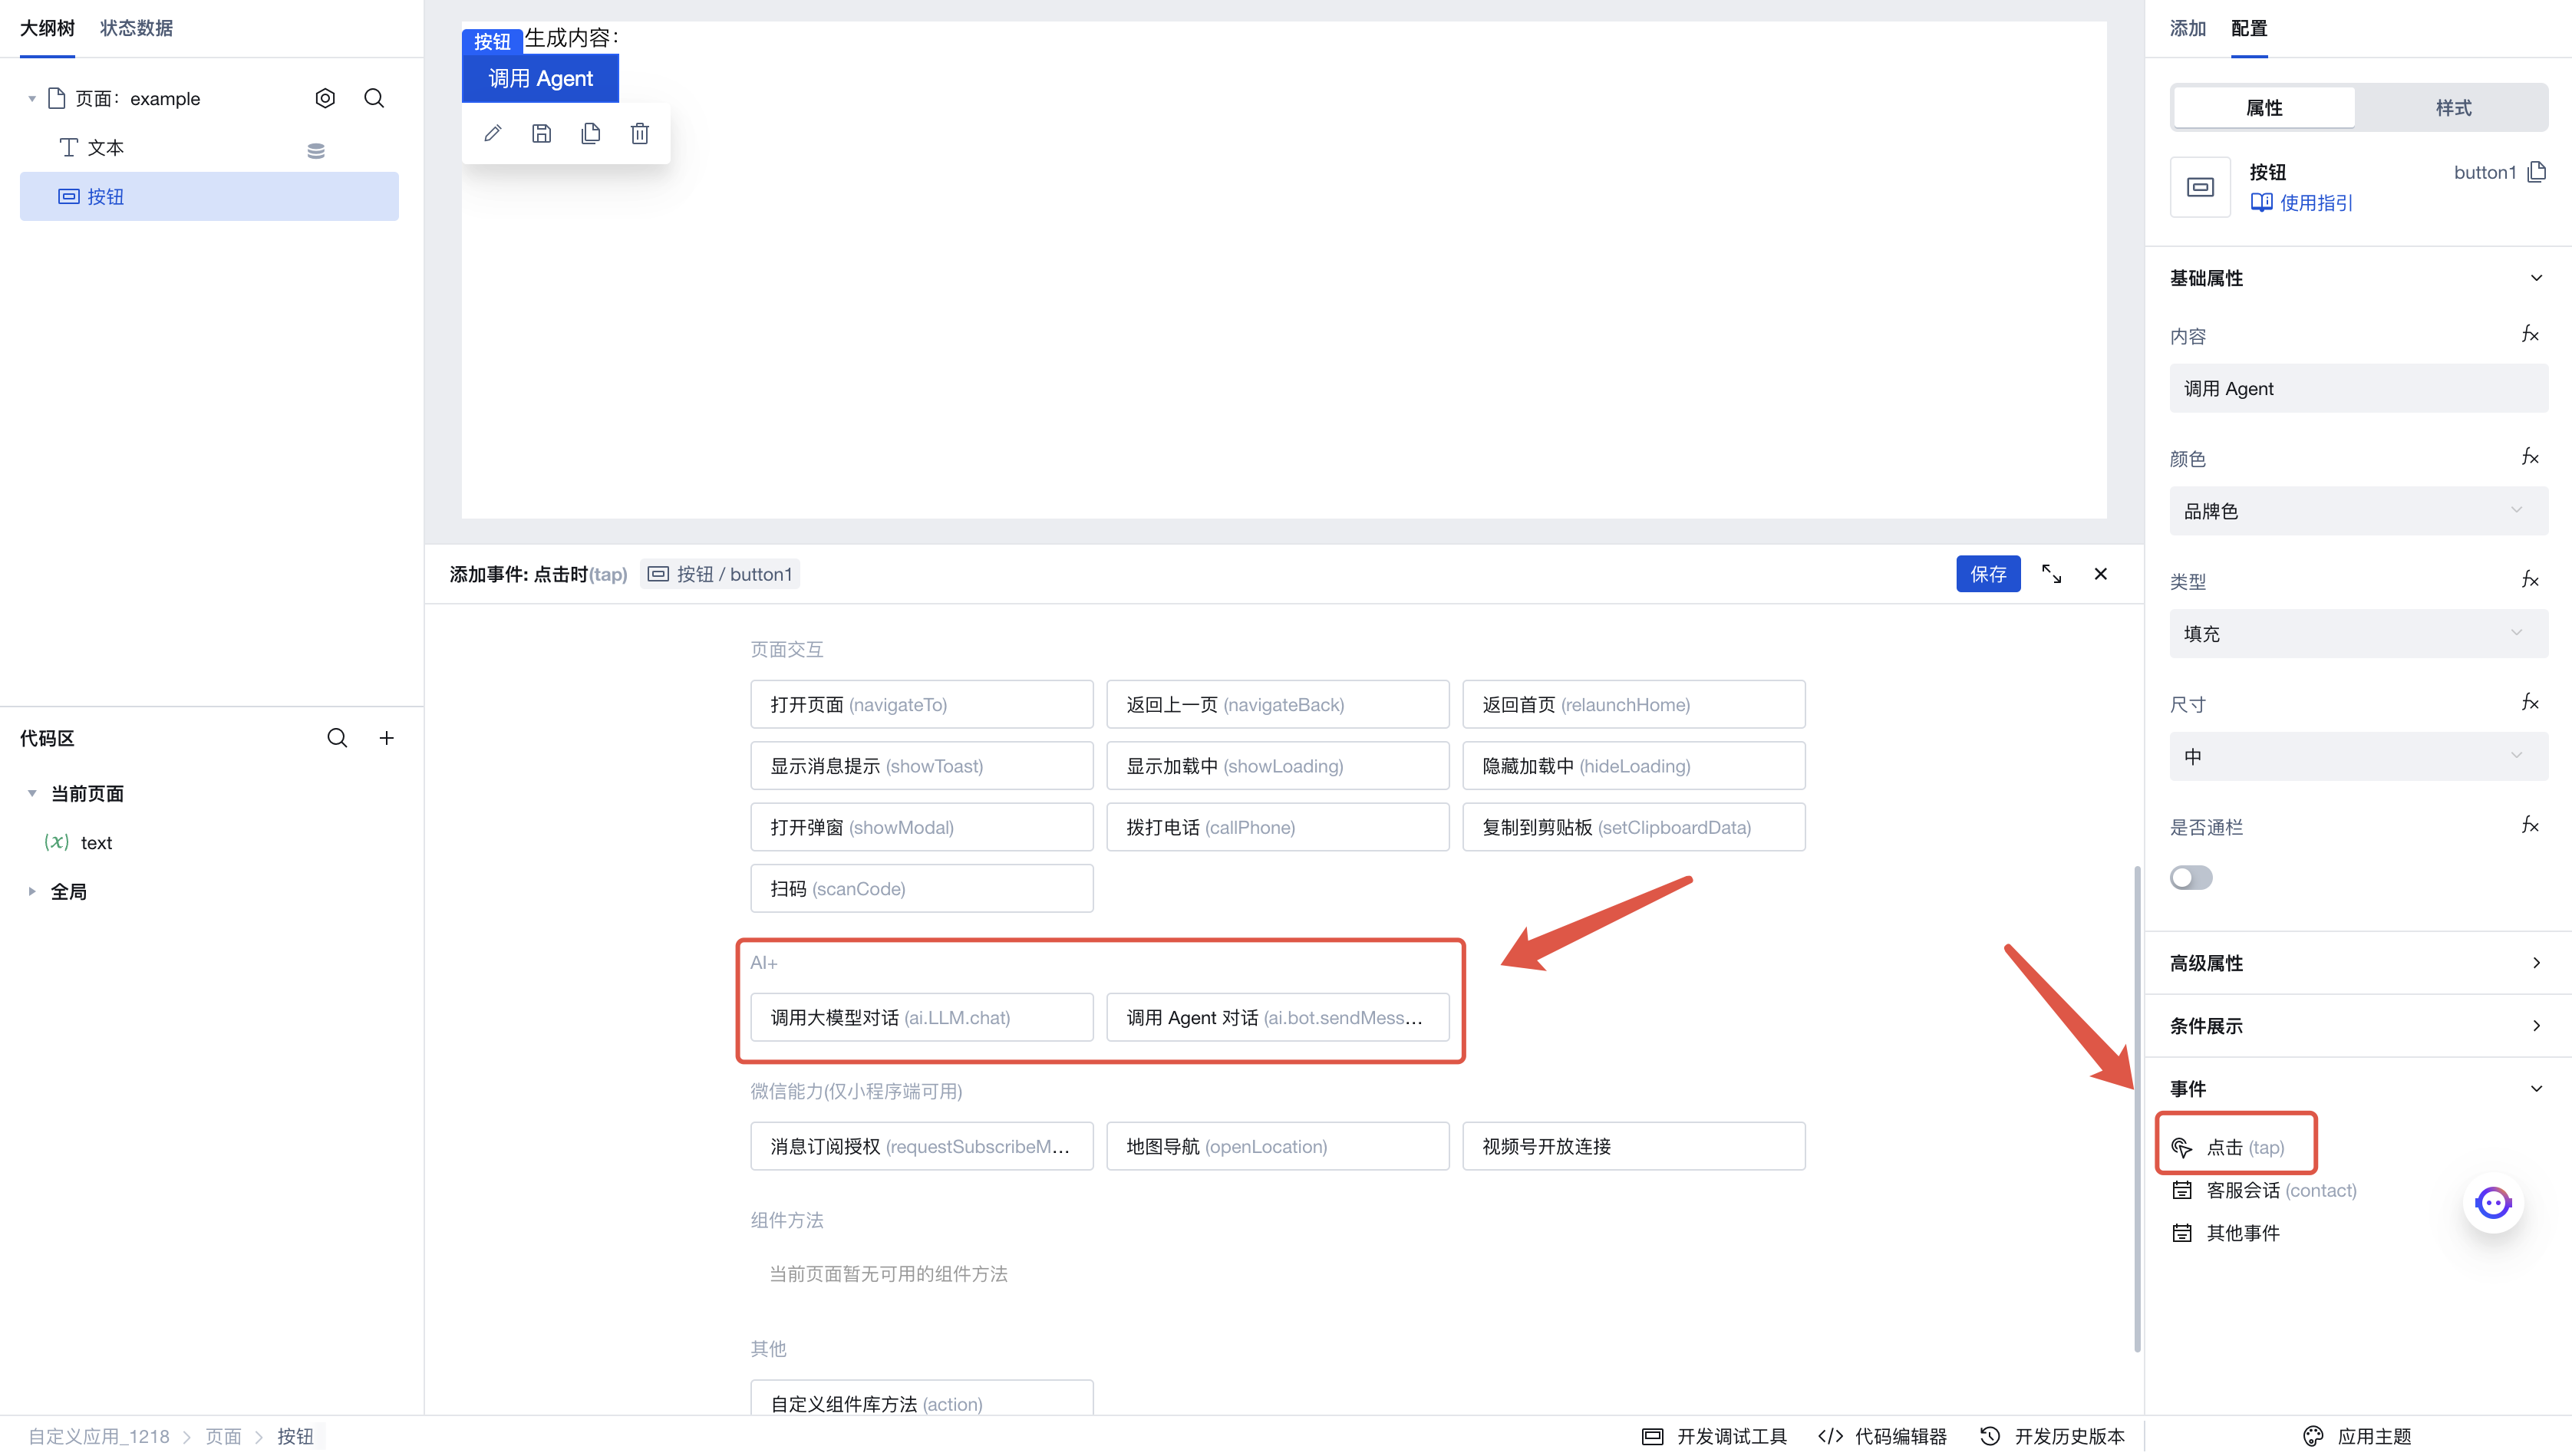2572x1456 pixels.
Task: Click the 保存 button
Action: pos(1988,574)
